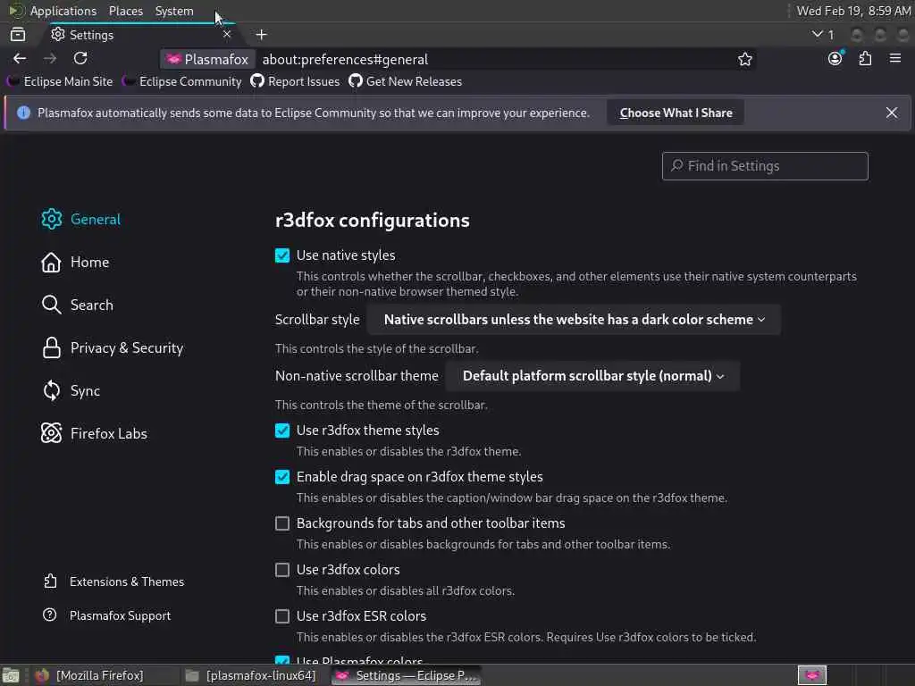Viewport: 915px width, 686px height.
Task: Select the Settings browser tab
Action: [x=140, y=35]
